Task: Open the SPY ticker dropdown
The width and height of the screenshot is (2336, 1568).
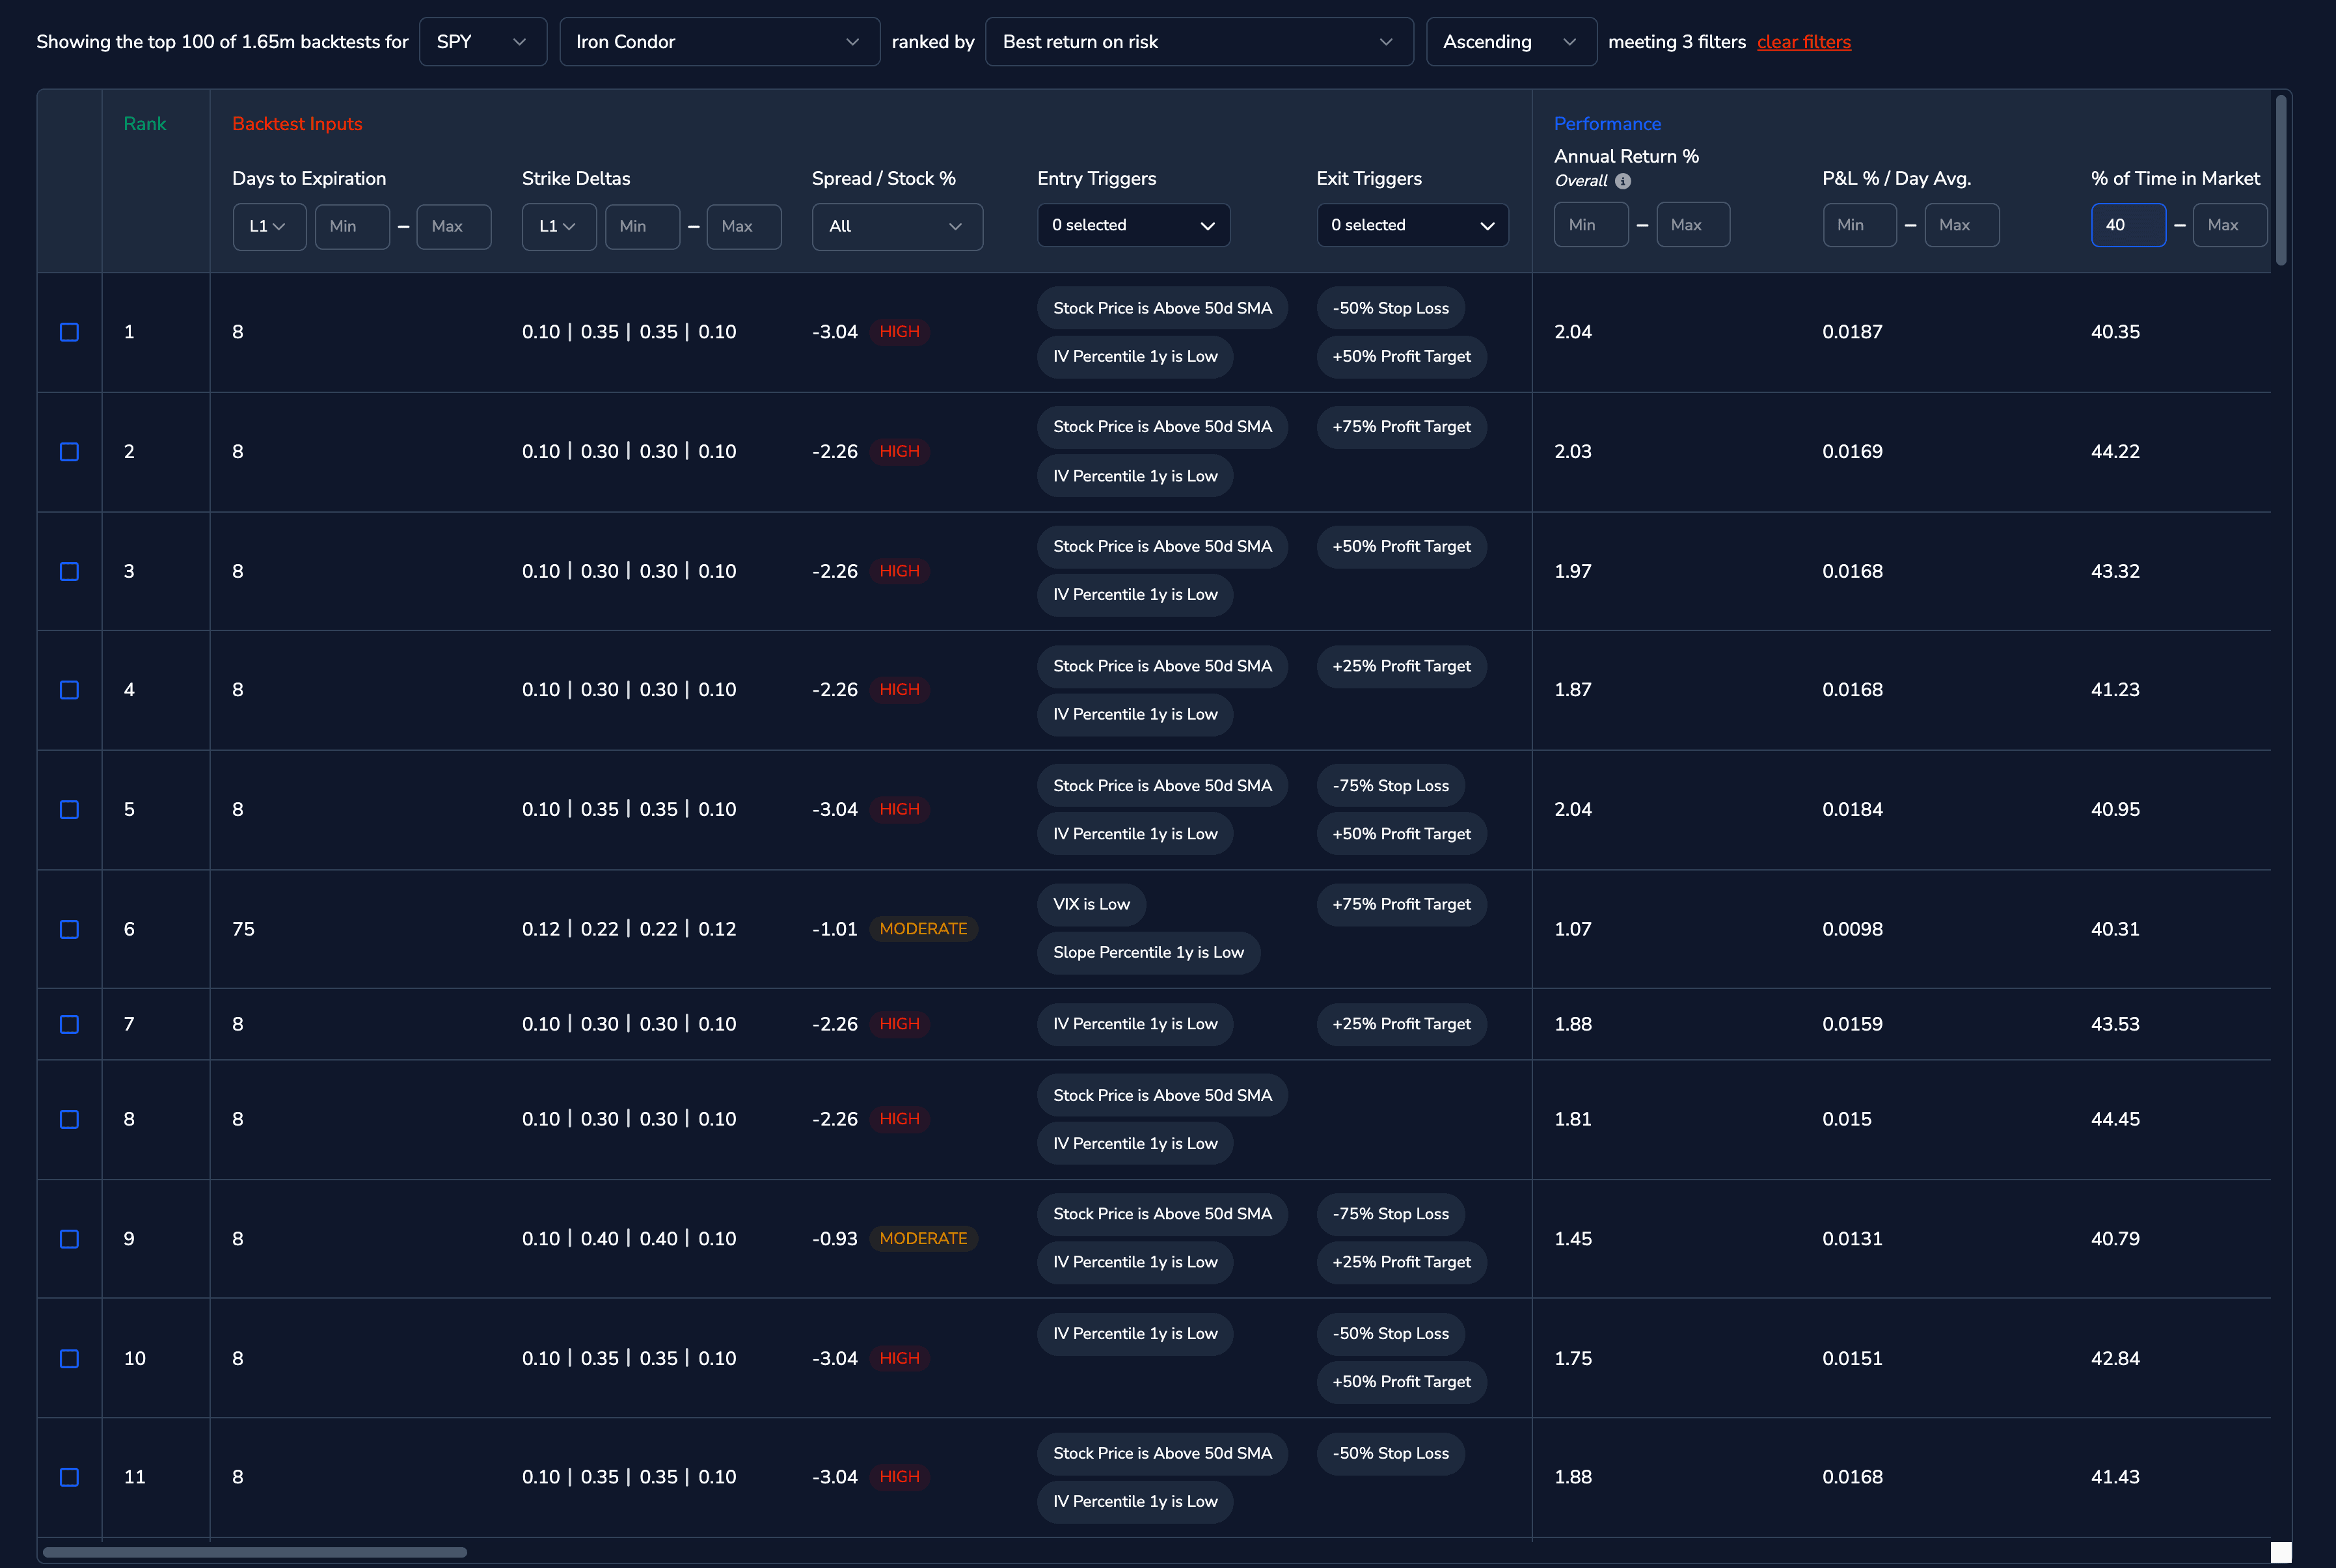Action: click(483, 42)
